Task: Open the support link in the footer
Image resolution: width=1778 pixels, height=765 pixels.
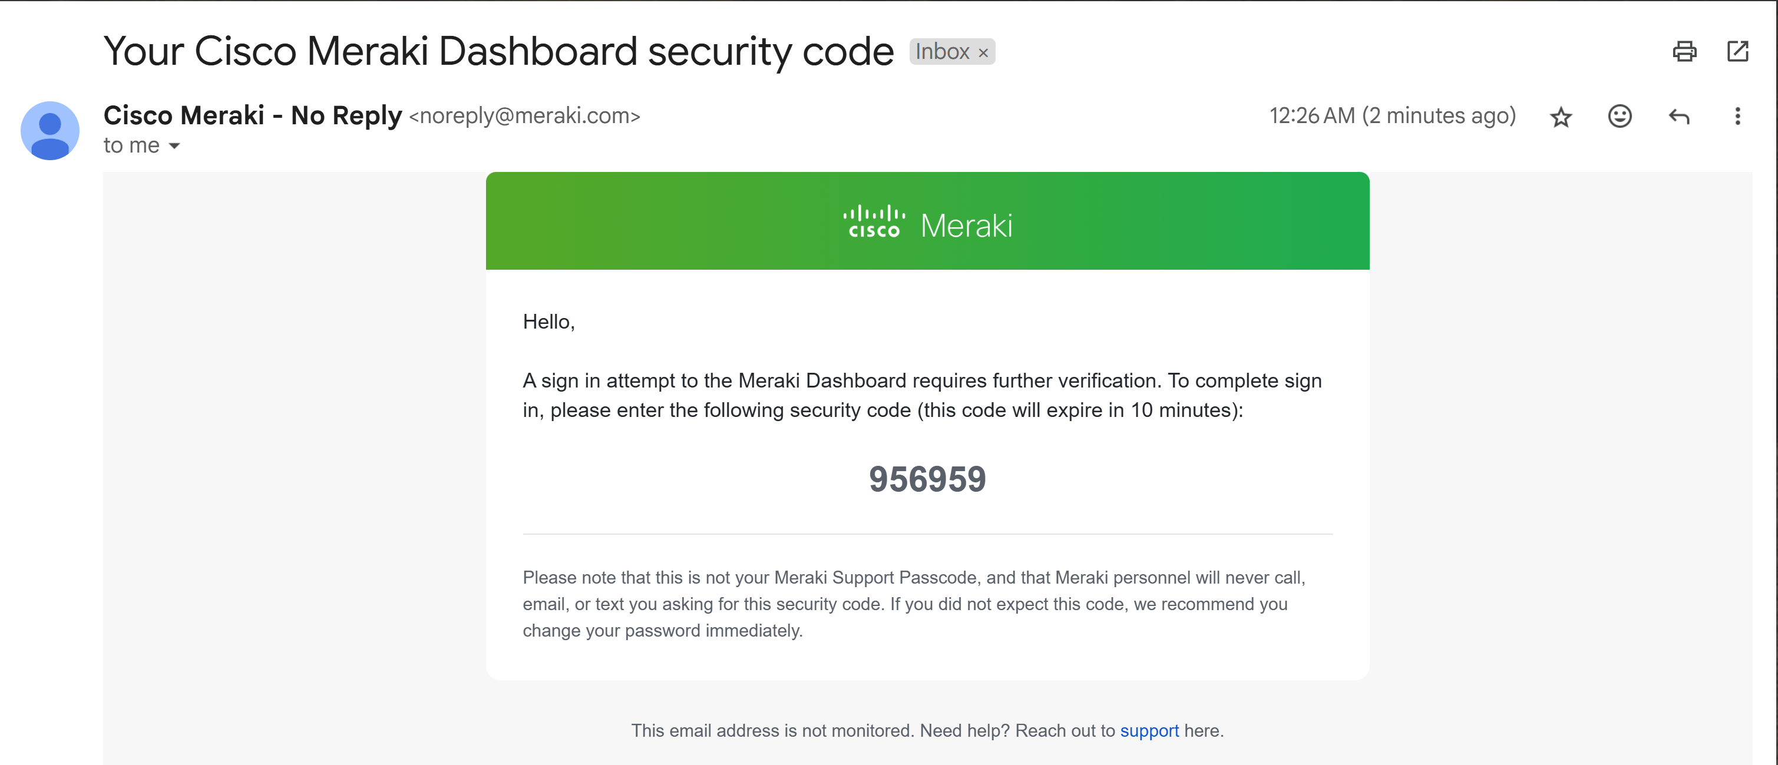Action: pos(1149,730)
